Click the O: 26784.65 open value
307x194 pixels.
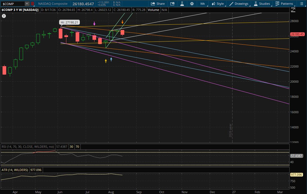[67, 10]
